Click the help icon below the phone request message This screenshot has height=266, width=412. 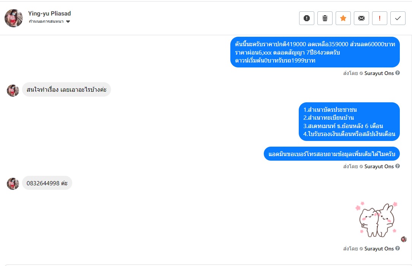tap(398, 166)
